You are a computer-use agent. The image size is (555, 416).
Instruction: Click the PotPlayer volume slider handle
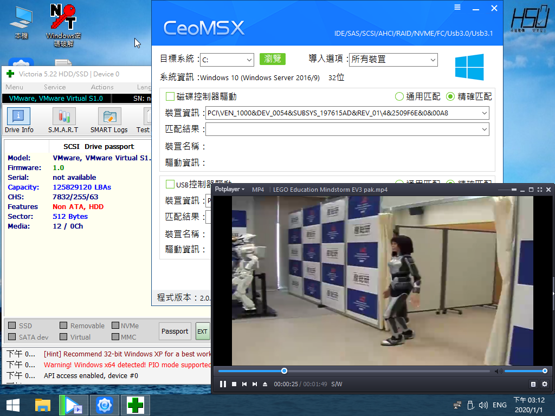(x=545, y=371)
